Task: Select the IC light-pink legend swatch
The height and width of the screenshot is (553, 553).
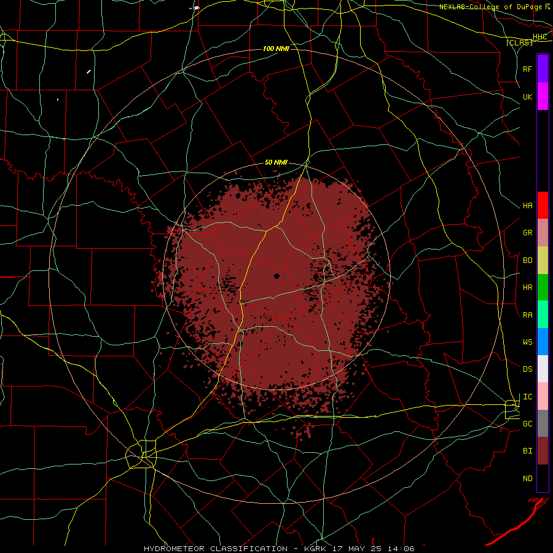Action: 543,396
